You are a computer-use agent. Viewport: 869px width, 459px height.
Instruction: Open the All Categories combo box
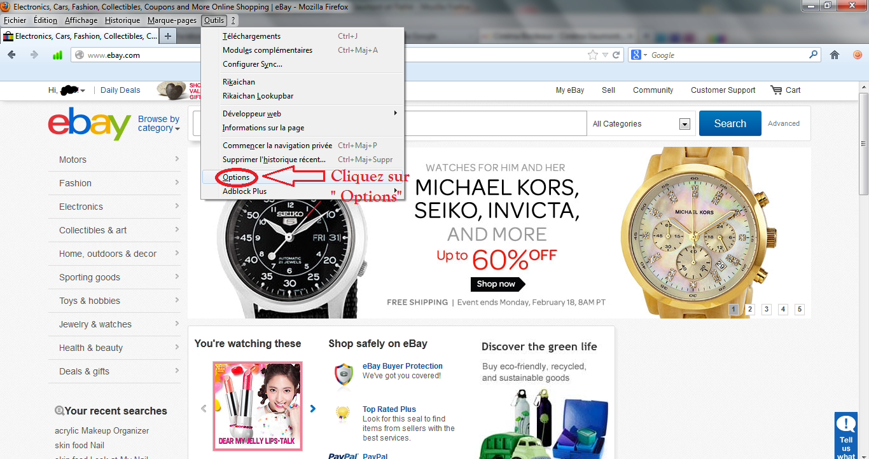point(641,124)
